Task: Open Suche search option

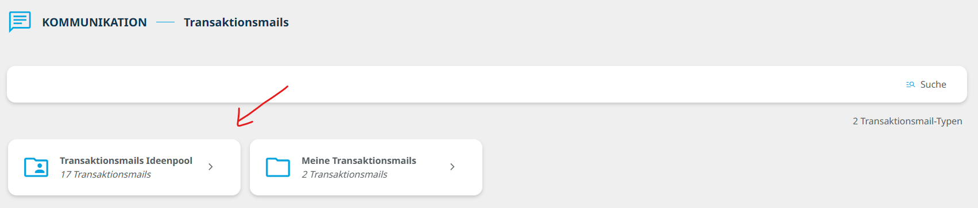Action: (x=933, y=84)
